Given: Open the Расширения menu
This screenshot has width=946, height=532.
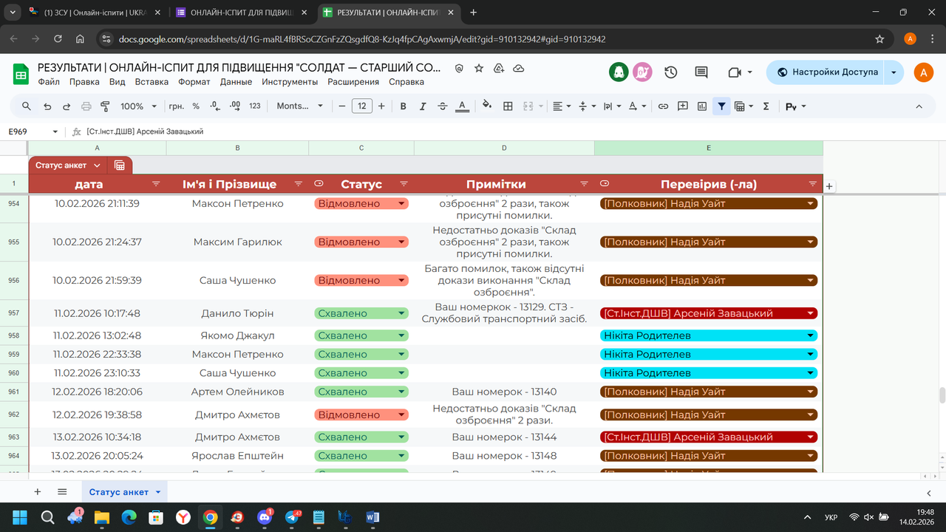Looking at the screenshot, I should (x=353, y=82).
